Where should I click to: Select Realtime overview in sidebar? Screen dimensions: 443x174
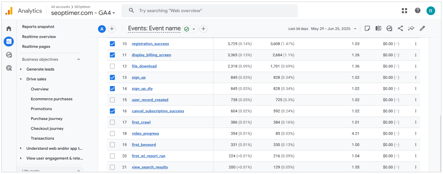[x=39, y=37]
